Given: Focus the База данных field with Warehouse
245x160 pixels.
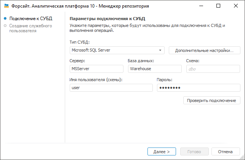Looking at the screenshot, I should (154, 69).
